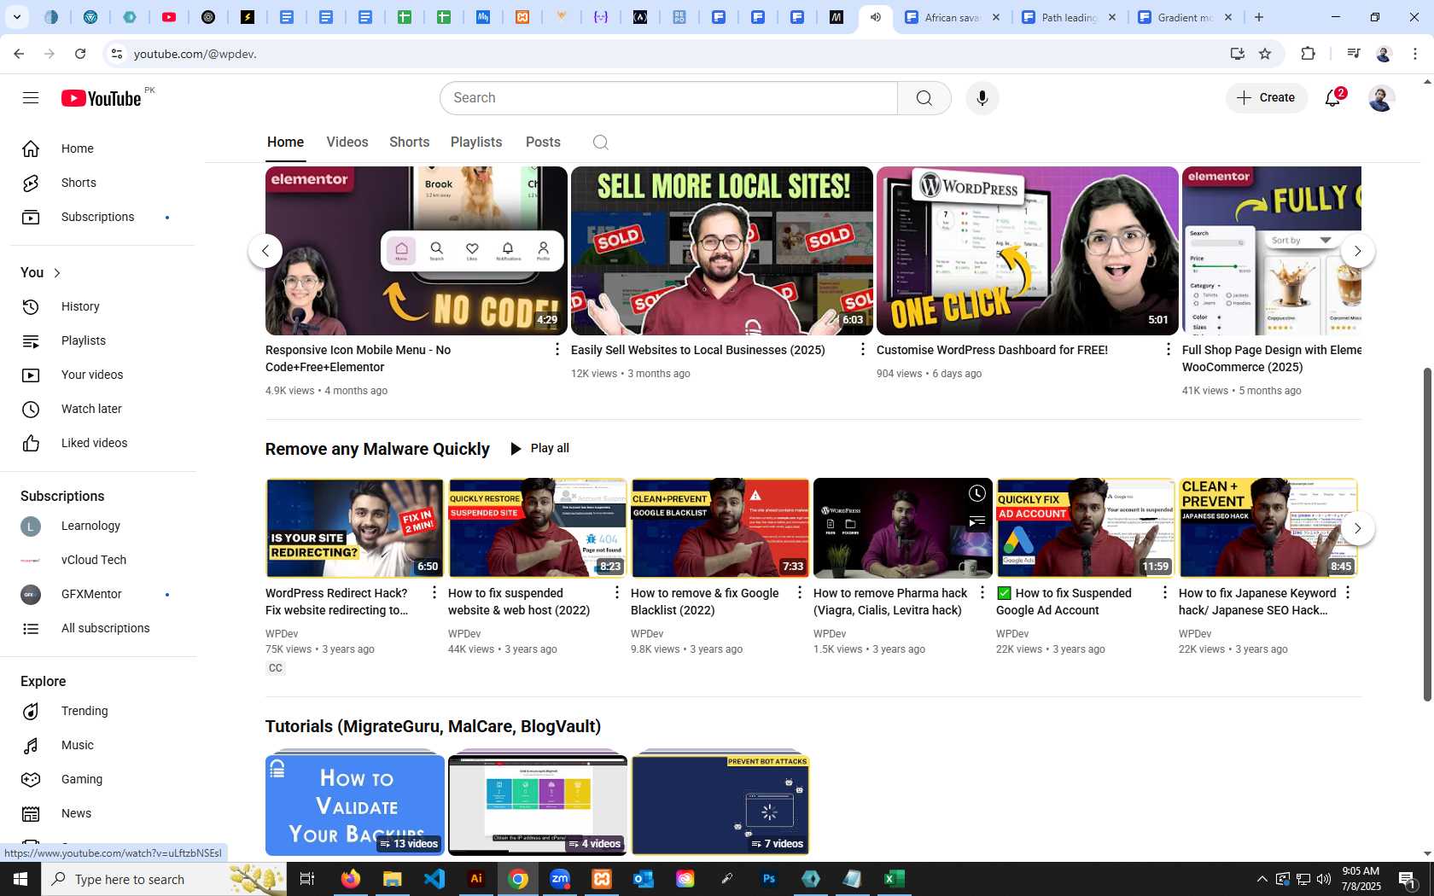Screen dimensions: 1434x896
Task: Start voice search with microphone icon
Action: 982,98
